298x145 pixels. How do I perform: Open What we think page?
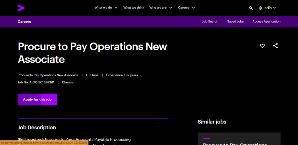(134, 8)
